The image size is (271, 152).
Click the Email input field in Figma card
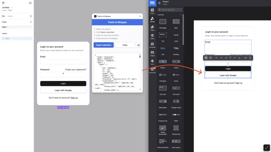pos(63,62)
